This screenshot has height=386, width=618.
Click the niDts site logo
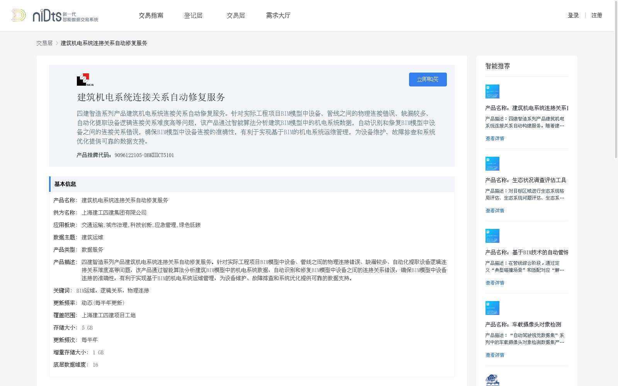[x=54, y=15]
